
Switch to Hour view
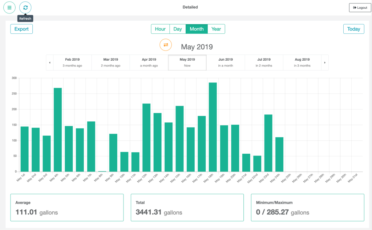pyautogui.click(x=160, y=29)
